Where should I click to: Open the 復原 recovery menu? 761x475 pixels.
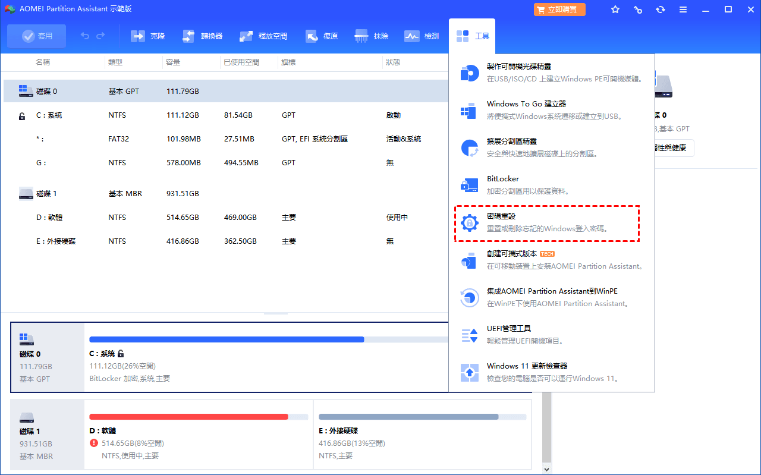322,36
